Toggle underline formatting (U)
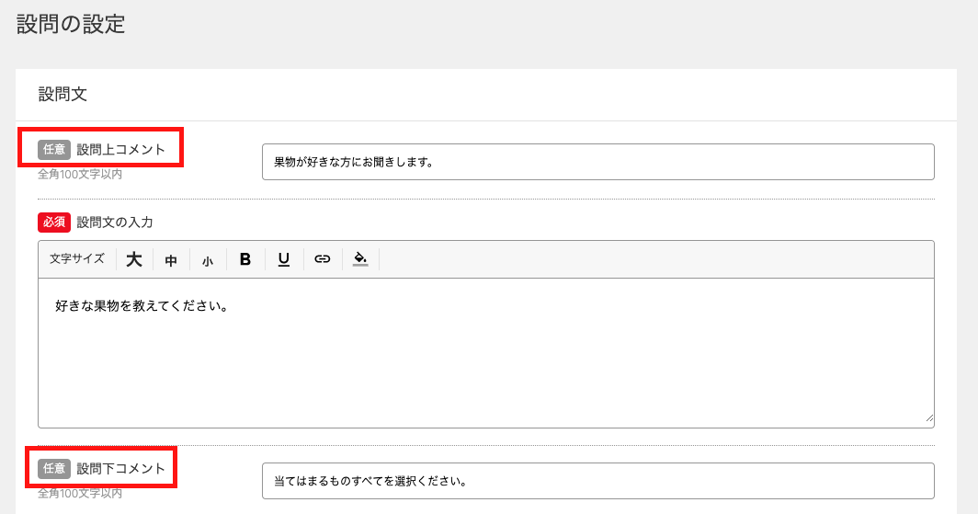This screenshot has height=514, width=978. click(284, 259)
